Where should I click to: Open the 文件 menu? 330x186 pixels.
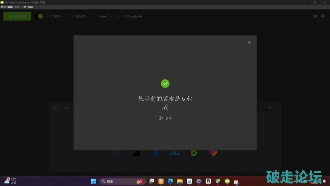3,7
